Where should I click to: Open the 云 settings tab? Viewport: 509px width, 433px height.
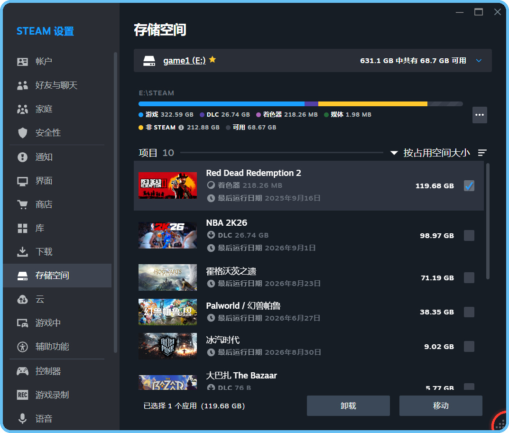tap(57, 299)
